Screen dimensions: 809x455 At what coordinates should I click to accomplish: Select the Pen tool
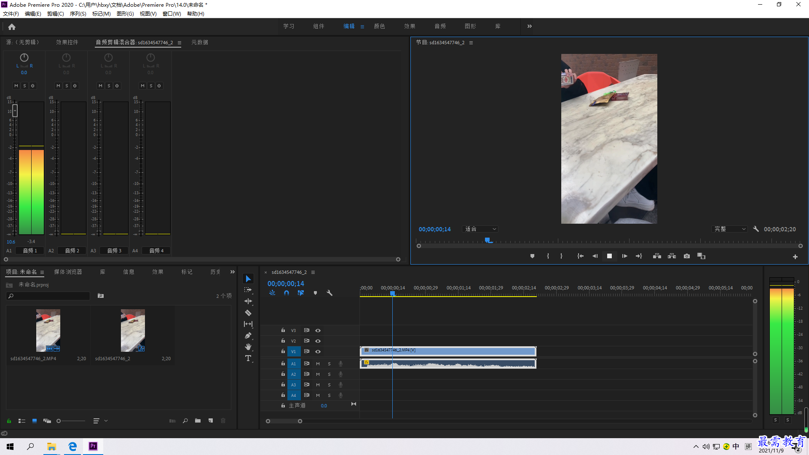pyautogui.click(x=248, y=336)
